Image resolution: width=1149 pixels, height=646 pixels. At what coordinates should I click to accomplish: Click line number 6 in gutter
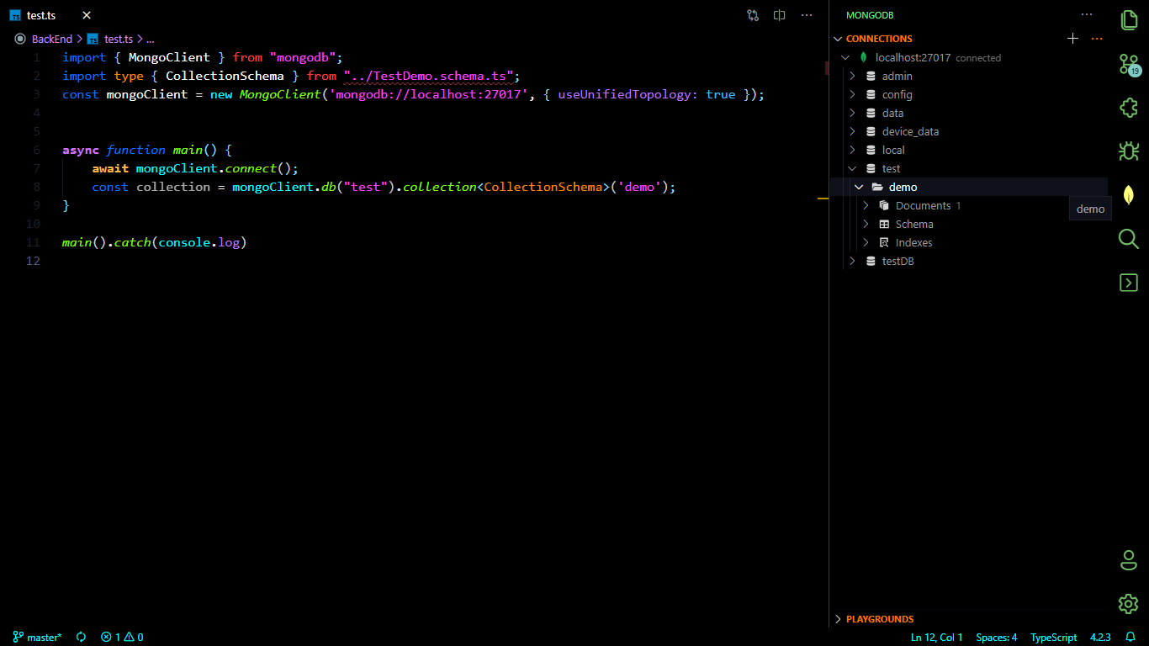click(x=36, y=150)
